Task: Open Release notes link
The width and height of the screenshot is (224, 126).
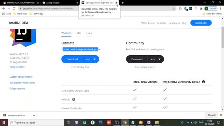Action: (17, 67)
